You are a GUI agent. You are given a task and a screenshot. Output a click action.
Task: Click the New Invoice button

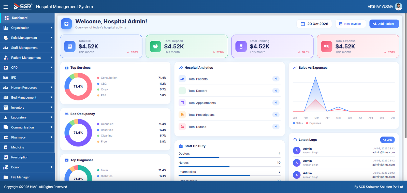point(351,24)
